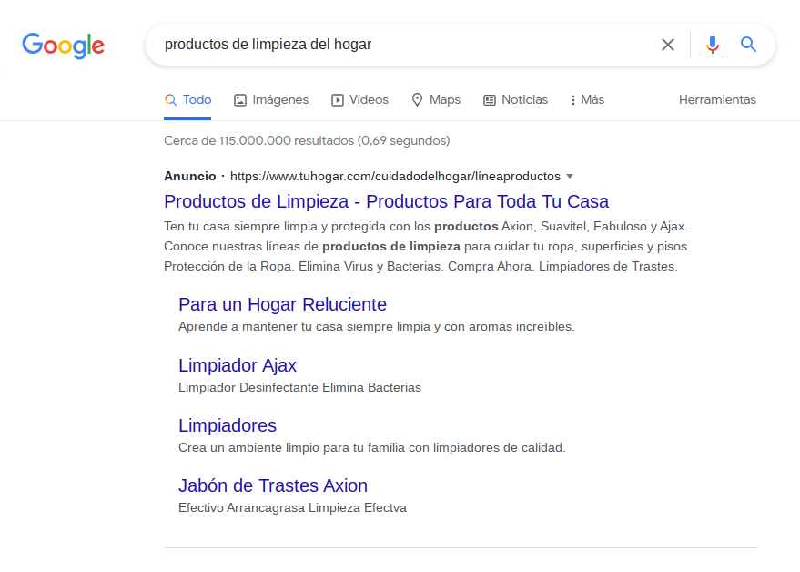Open Herramientas search tools
Screen dimensions: 800x572
coord(717,99)
